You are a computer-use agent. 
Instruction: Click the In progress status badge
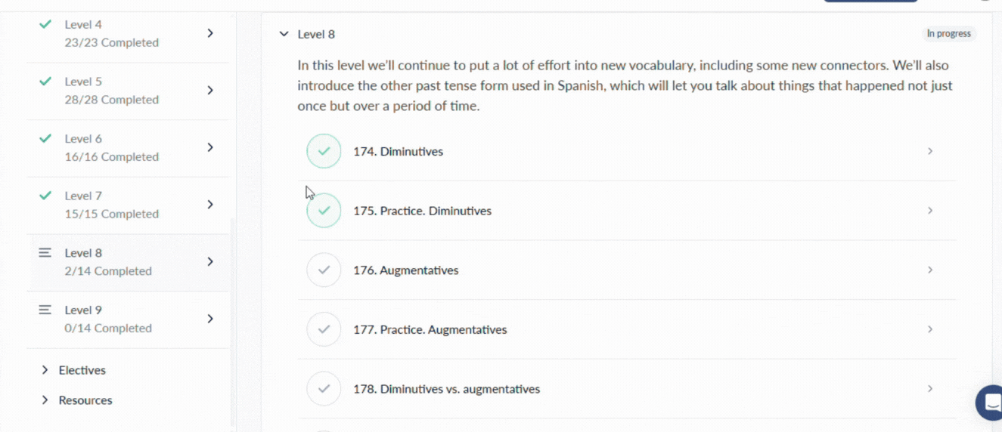click(x=949, y=34)
